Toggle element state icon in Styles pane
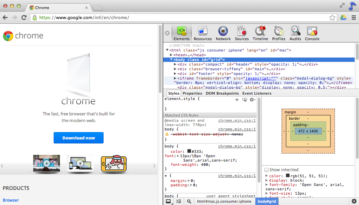 coord(245,100)
